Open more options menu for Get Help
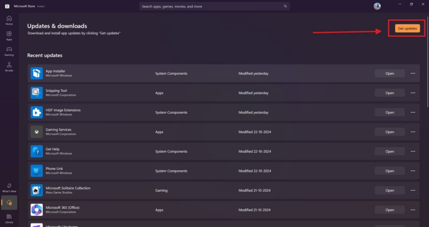Screen dimensions: 429x227 (413, 151)
